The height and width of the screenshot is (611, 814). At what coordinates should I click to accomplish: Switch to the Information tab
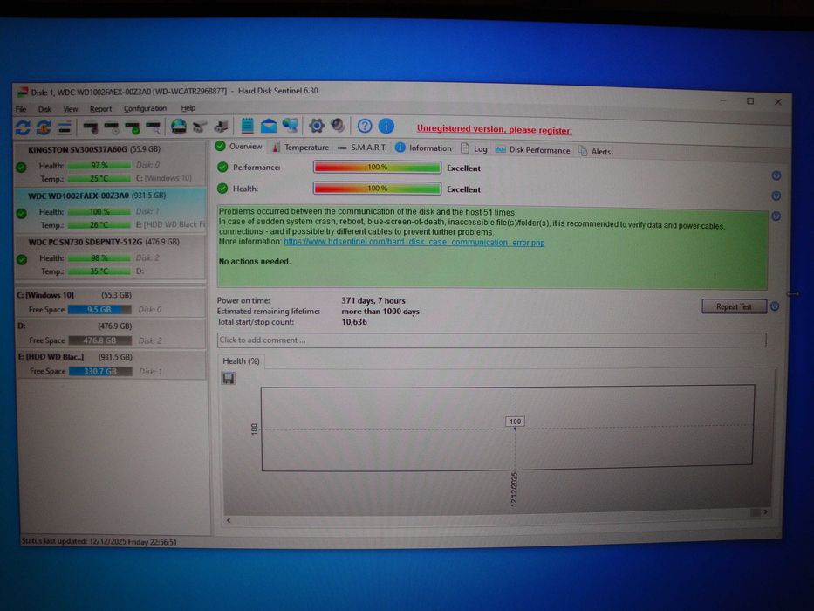click(x=424, y=148)
